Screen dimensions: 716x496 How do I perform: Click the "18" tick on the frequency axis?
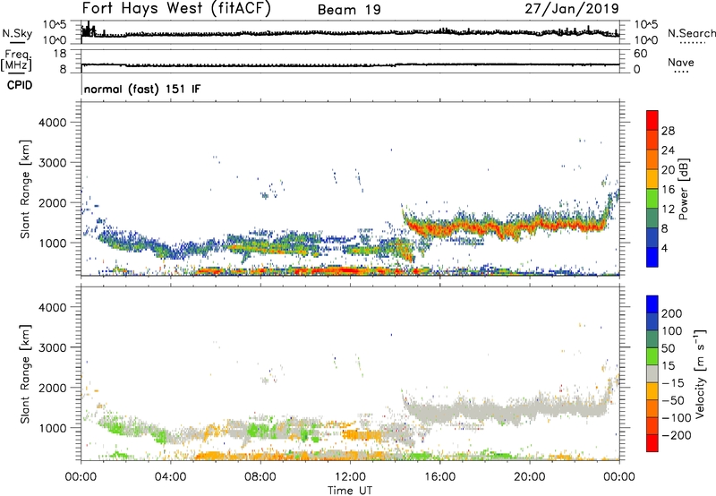click(x=60, y=54)
